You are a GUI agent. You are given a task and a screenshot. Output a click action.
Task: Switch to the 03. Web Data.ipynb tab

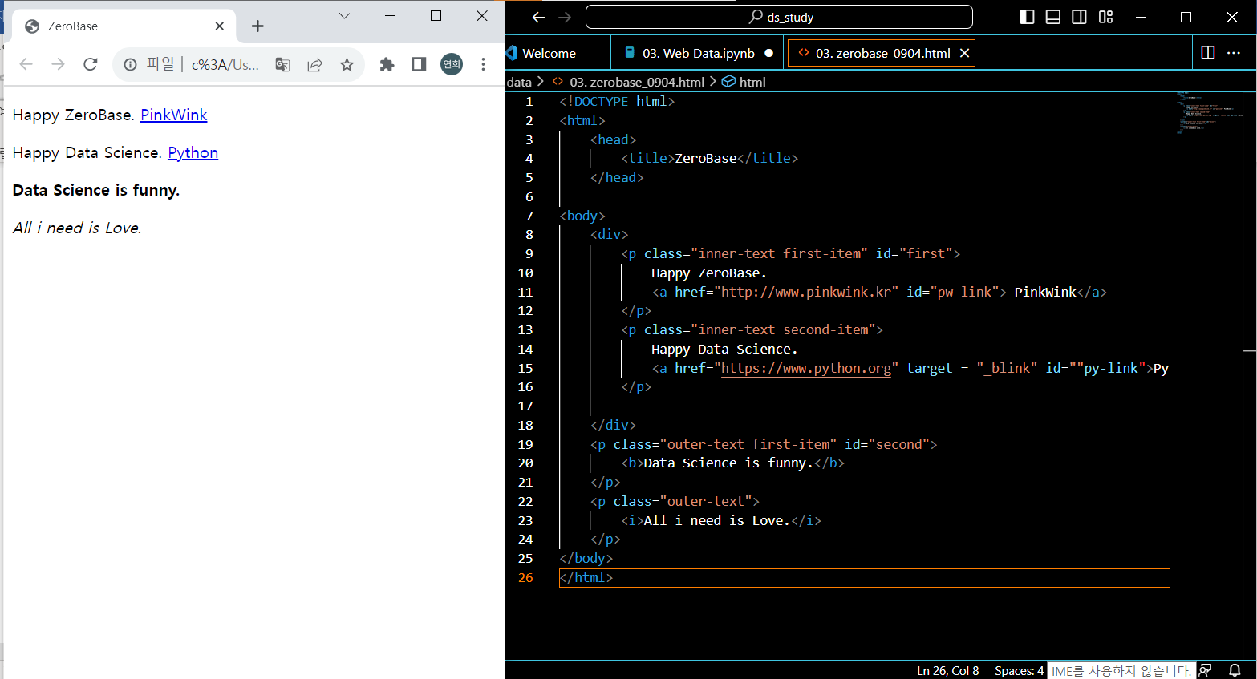[x=699, y=53]
